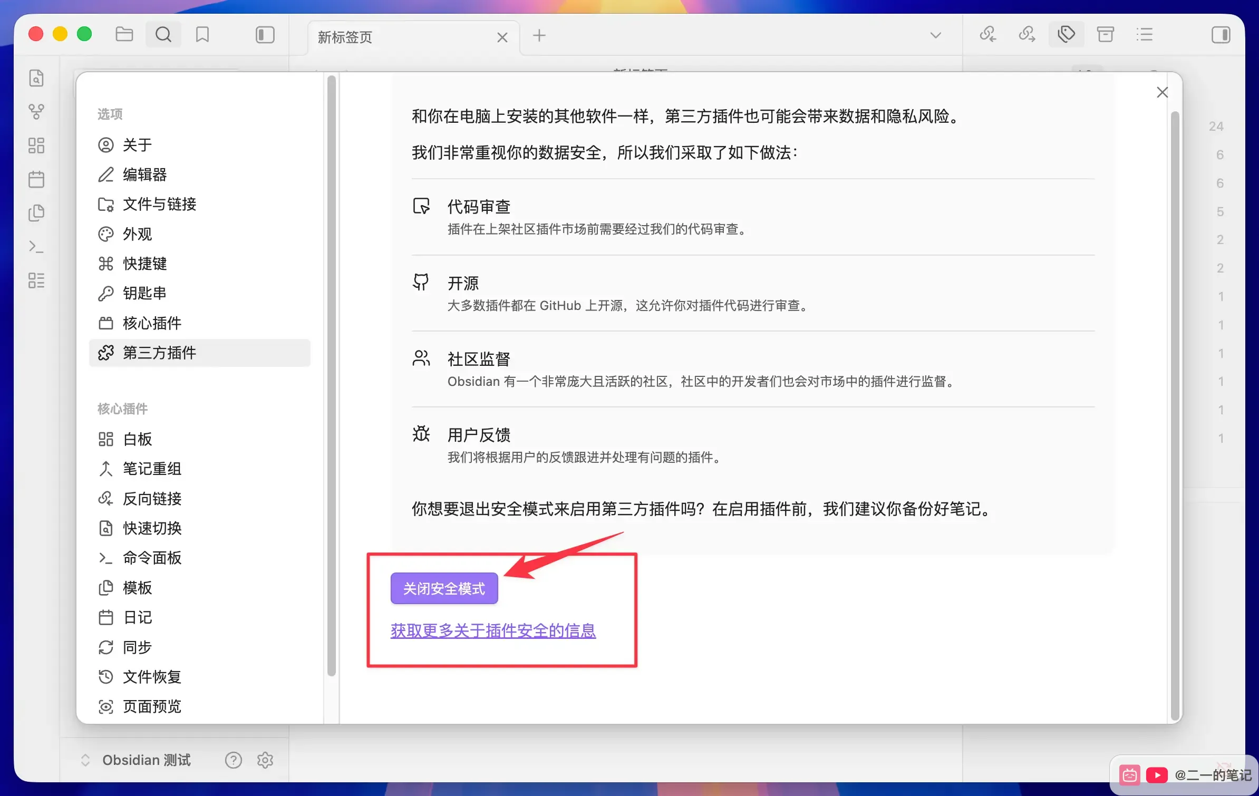1259x796 pixels.
Task: Open the outgoing links panel icon
Action: pyautogui.click(x=1027, y=35)
